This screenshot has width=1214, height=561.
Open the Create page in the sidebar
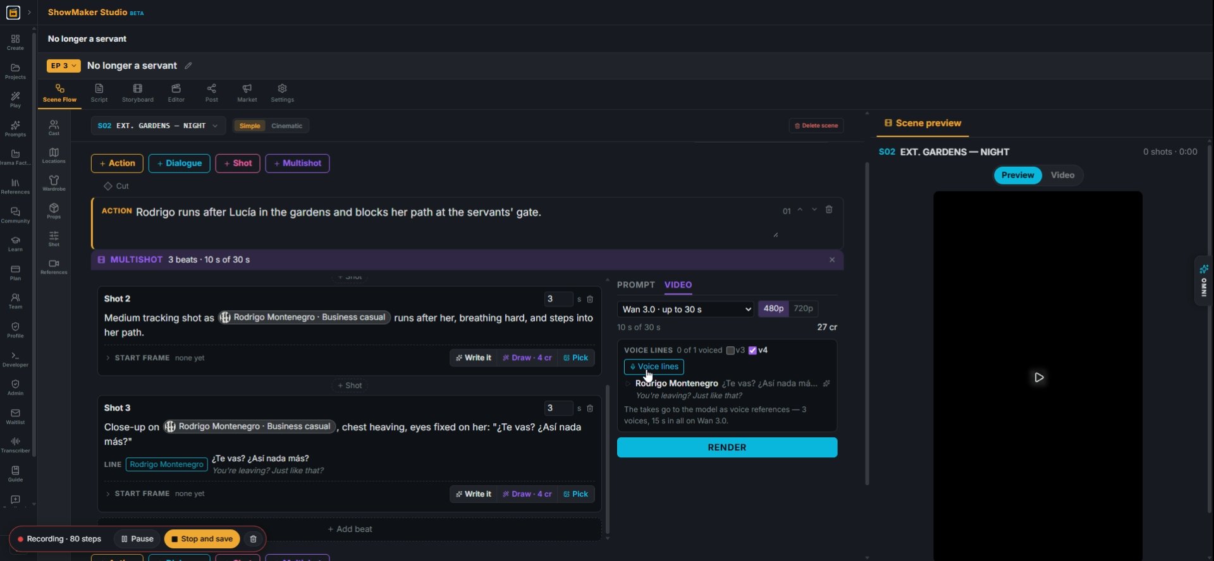(15, 42)
